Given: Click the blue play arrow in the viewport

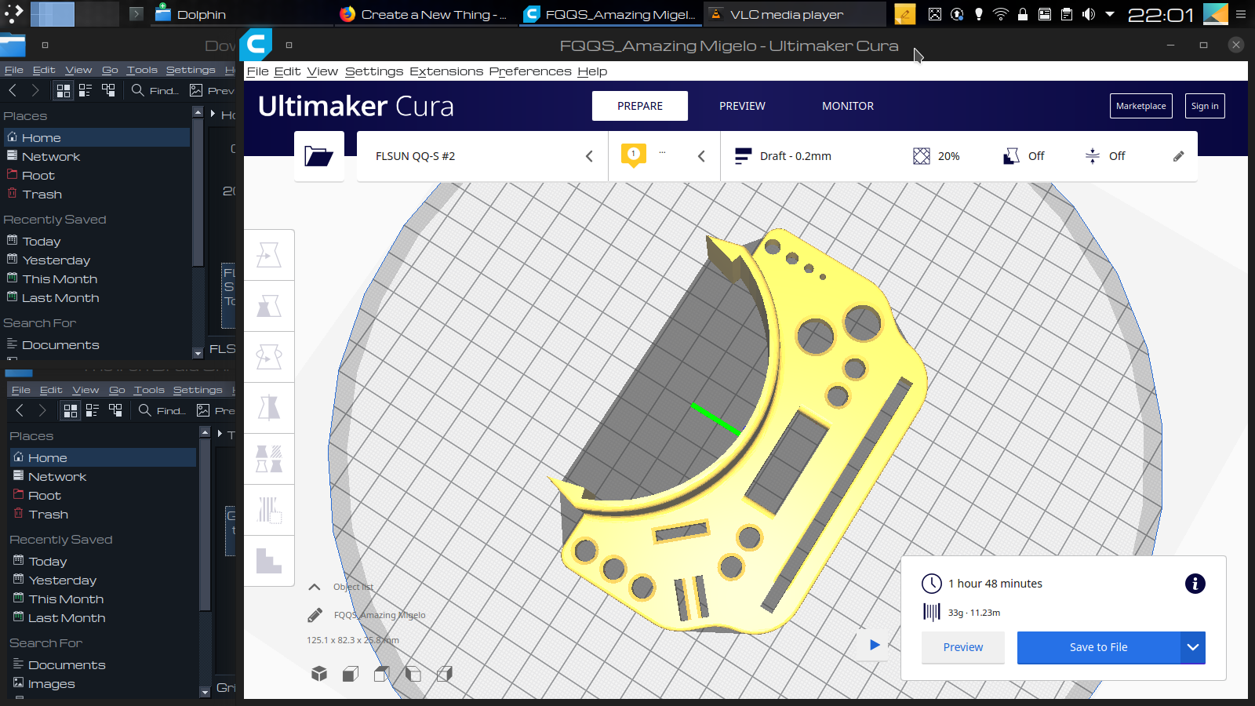Looking at the screenshot, I should click(875, 645).
